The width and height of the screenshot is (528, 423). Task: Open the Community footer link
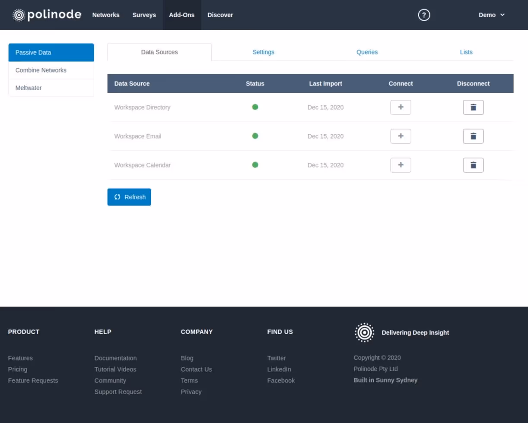tap(110, 381)
